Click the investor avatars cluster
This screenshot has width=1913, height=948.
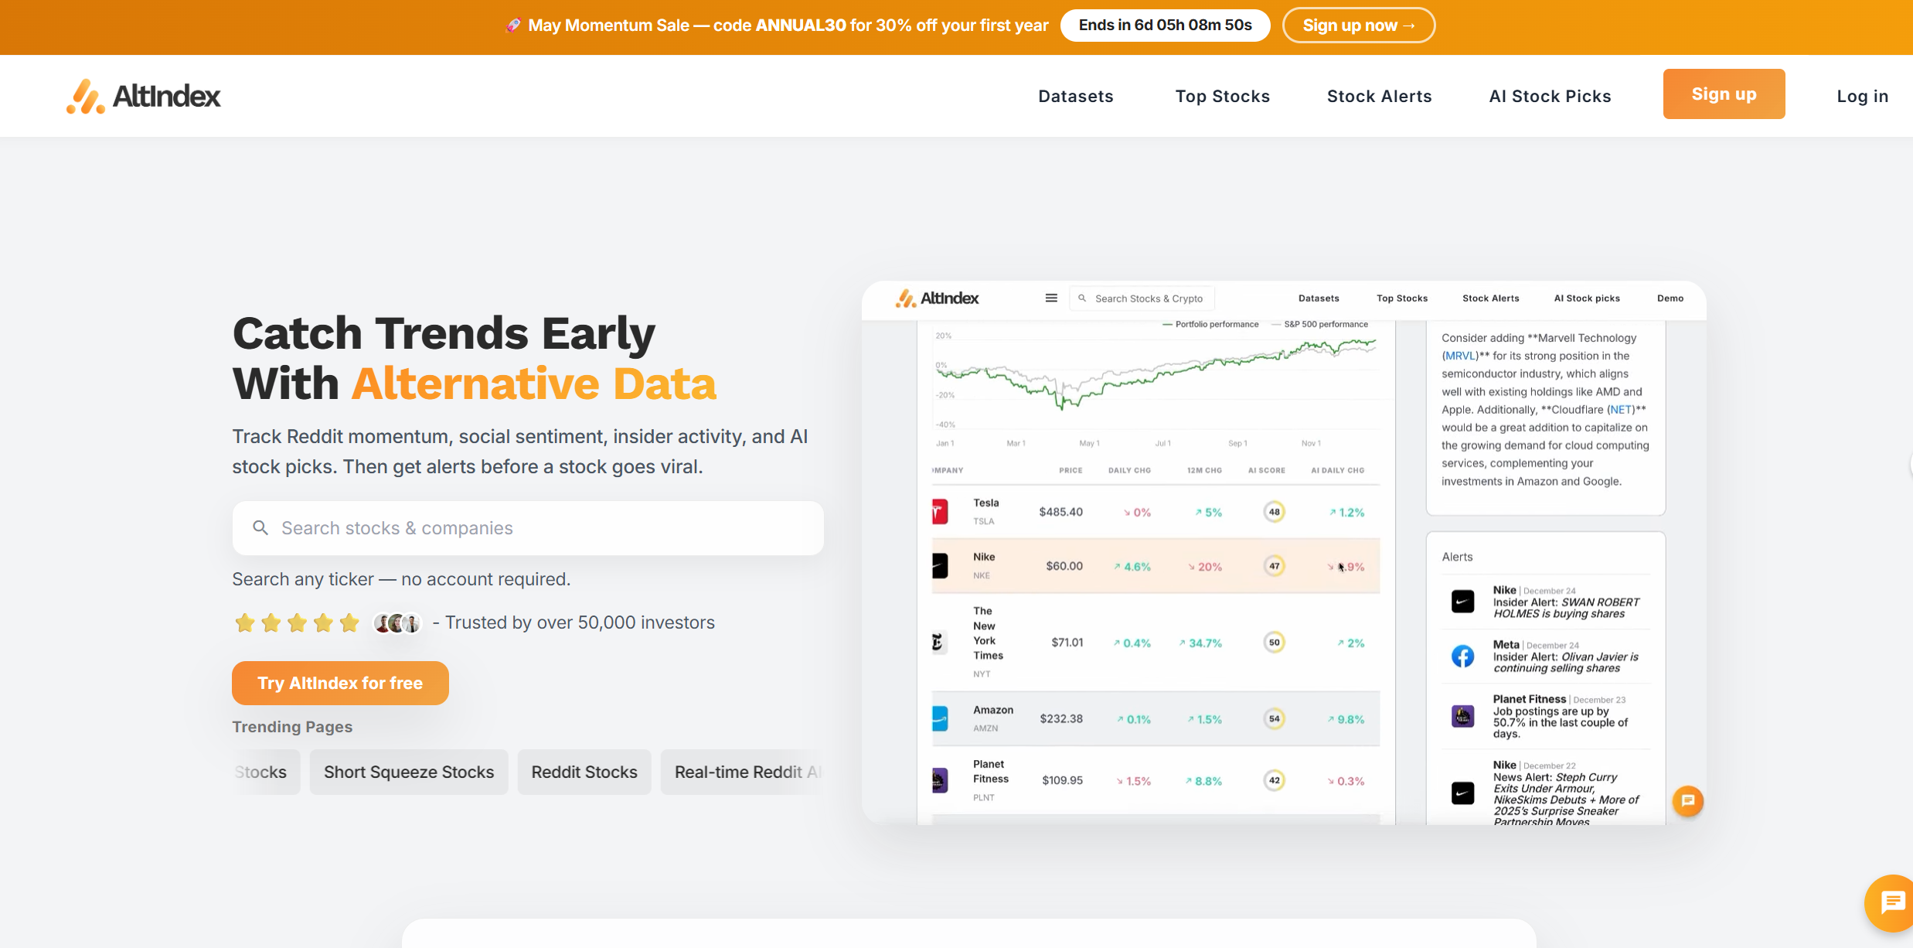tap(397, 622)
